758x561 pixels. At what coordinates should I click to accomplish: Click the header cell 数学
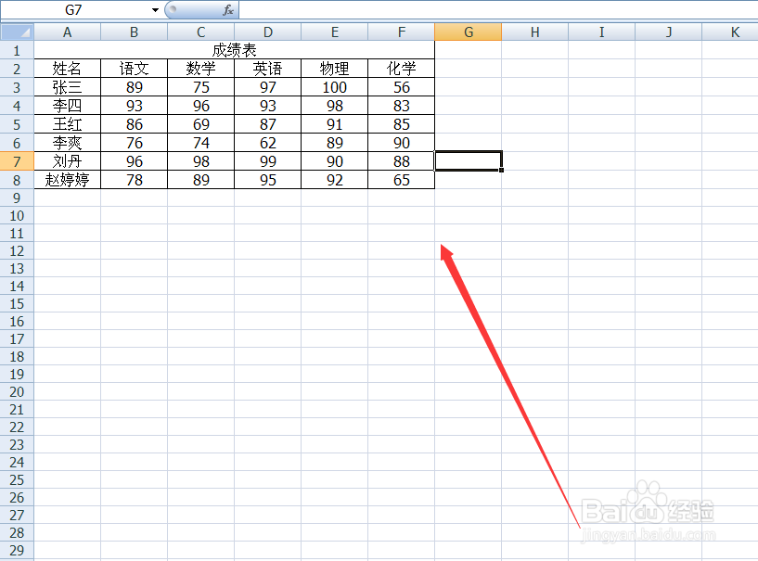point(200,69)
